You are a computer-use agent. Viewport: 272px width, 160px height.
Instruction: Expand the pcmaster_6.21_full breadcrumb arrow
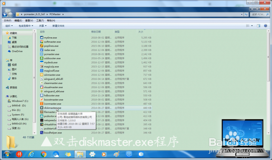(47, 14)
